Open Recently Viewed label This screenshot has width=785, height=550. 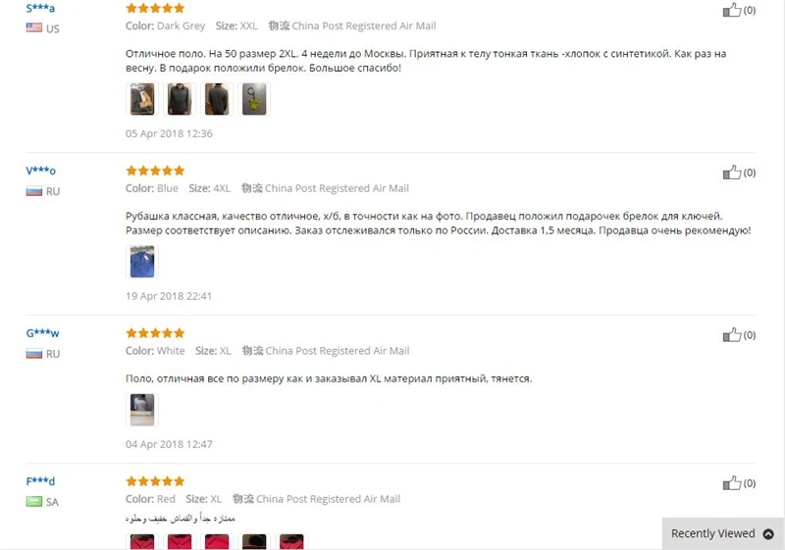coord(713,533)
